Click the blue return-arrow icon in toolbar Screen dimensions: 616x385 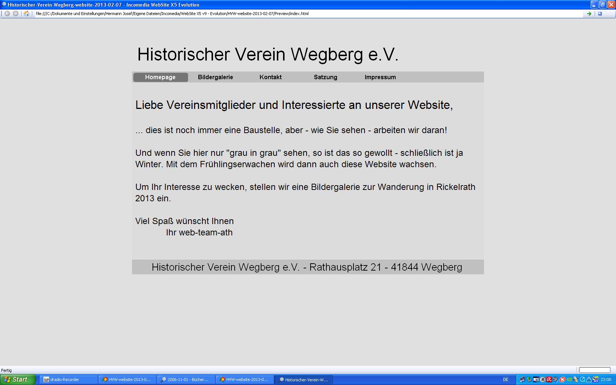(600, 14)
